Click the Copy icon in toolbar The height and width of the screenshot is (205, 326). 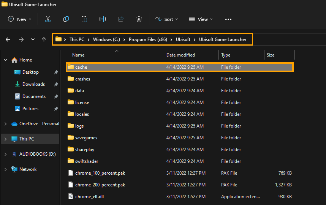point(66,19)
